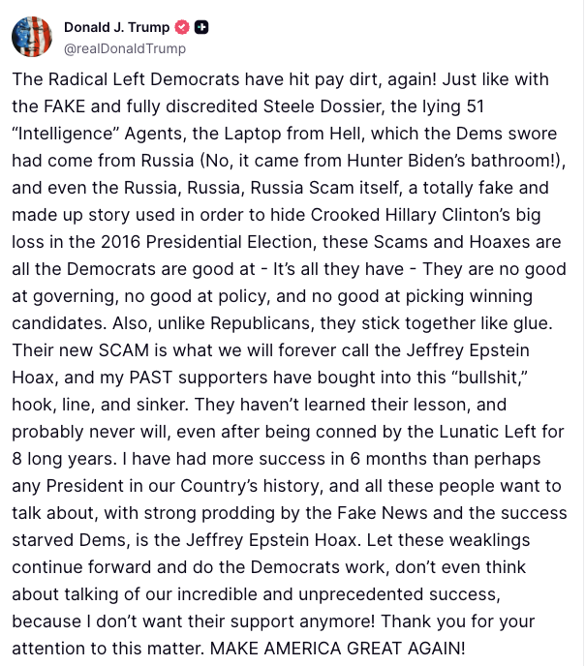
Task: Open the Donald J. Trump display name
Action: pos(117,27)
